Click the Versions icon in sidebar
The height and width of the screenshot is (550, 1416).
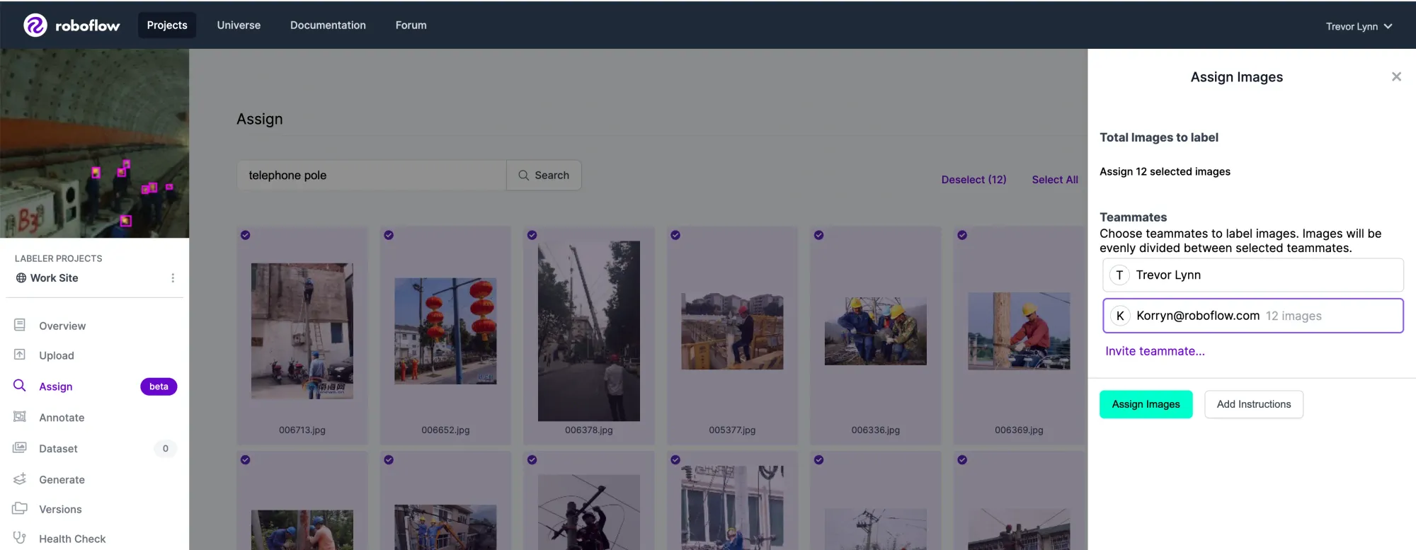(20, 508)
